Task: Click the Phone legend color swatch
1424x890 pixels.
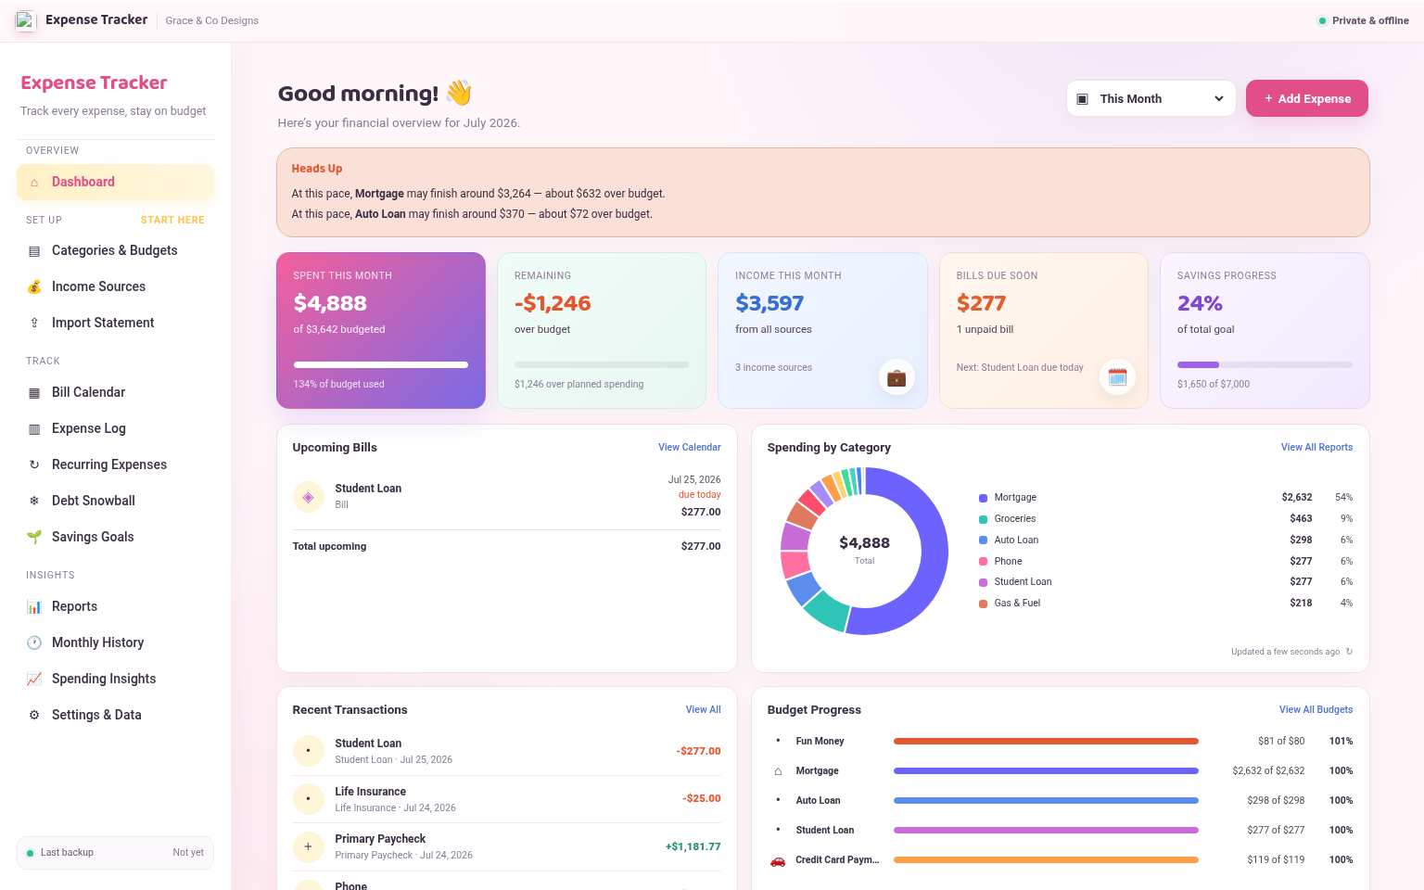Action: pyautogui.click(x=983, y=562)
